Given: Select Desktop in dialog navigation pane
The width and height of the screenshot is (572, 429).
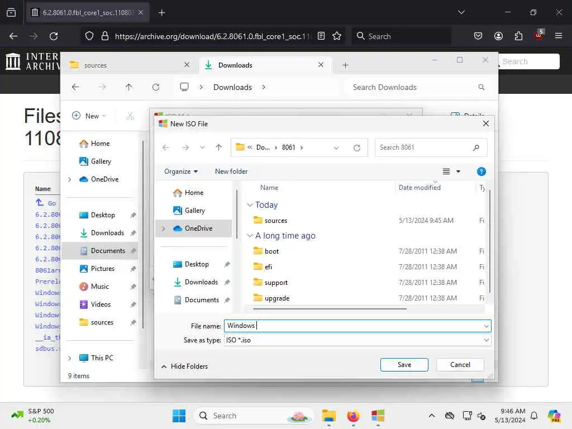Looking at the screenshot, I should (196, 264).
